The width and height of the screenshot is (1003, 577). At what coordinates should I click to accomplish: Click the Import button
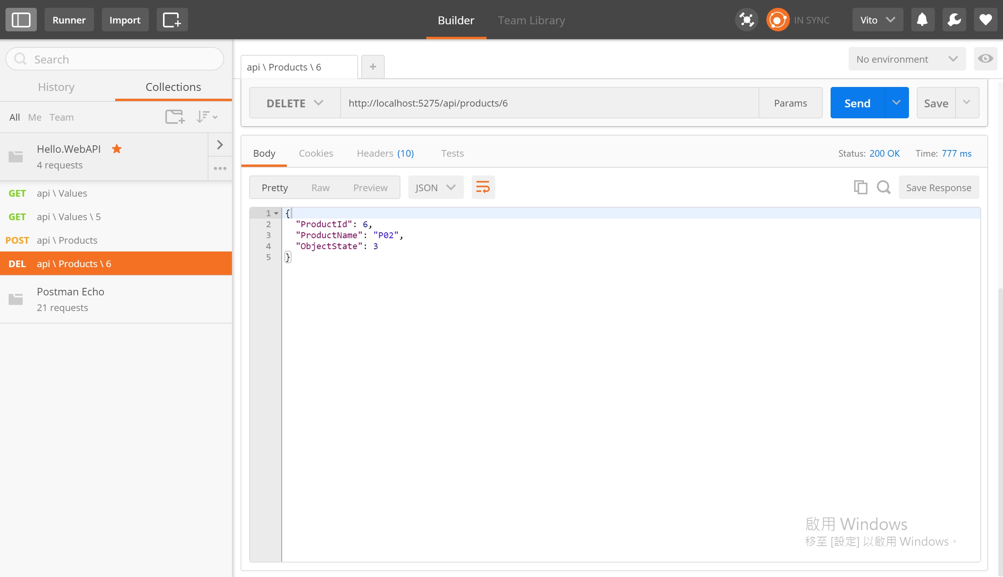pyautogui.click(x=125, y=20)
